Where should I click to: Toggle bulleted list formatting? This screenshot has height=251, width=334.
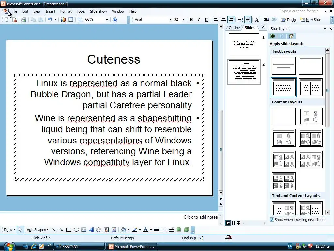(x=248, y=20)
